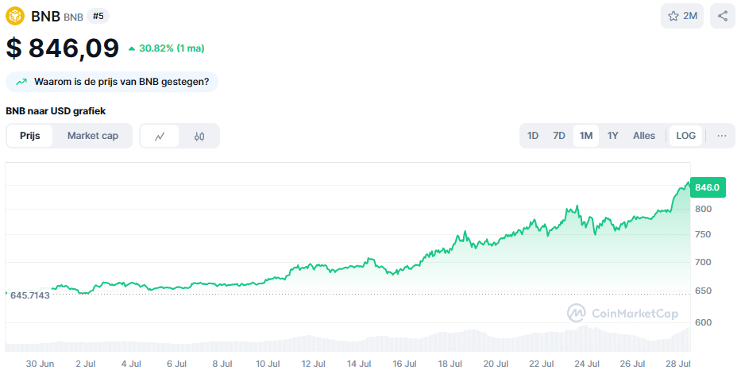Click the 28 Jul date label
This screenshot has height=370, width=737.
[677, 364]
